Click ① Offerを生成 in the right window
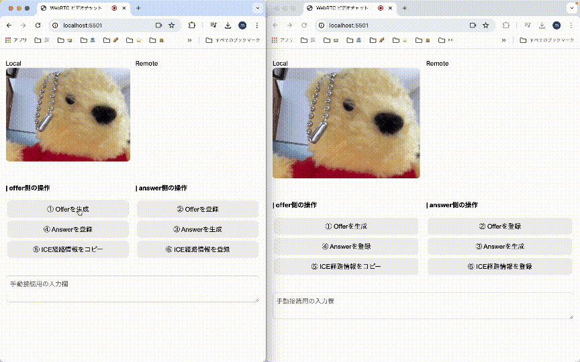580x362 pixels. click(346, 226)
